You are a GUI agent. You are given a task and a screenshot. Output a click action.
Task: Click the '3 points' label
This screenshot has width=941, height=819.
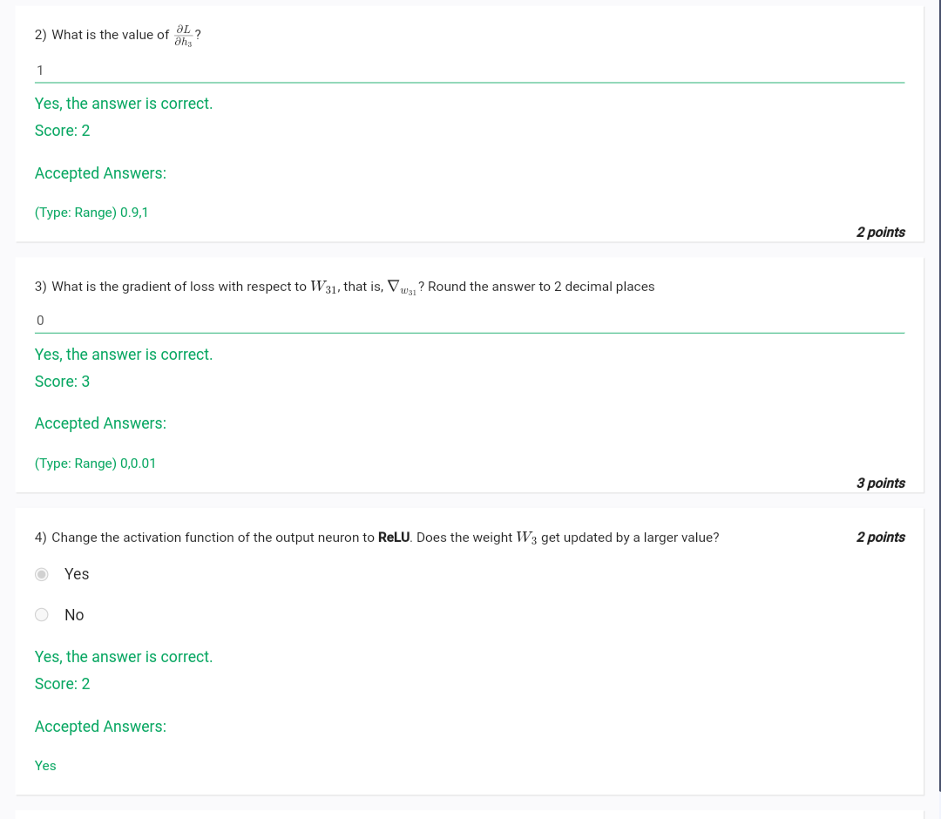point(880,483)
